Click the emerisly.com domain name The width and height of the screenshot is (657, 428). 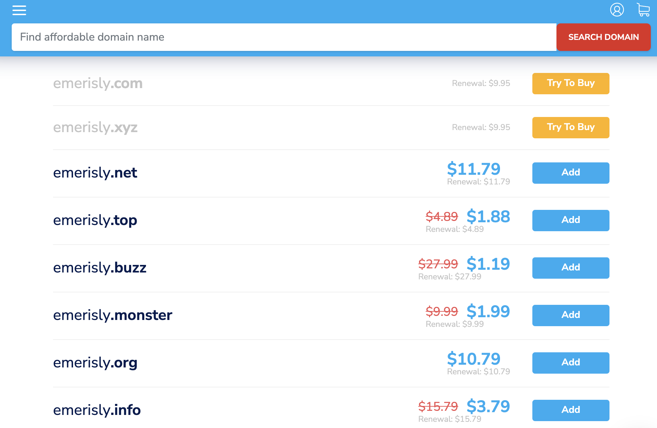pos(98,83)
